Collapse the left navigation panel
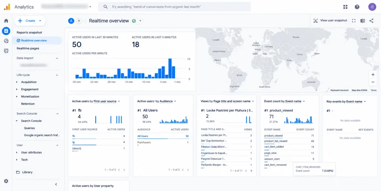 click(56, 184)
